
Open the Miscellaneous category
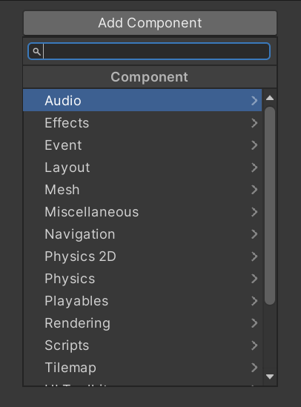(x=142, y=212)
